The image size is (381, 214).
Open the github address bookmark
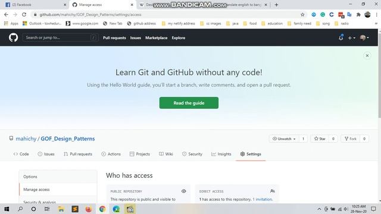pyautogui.click(x=142, y=24)
